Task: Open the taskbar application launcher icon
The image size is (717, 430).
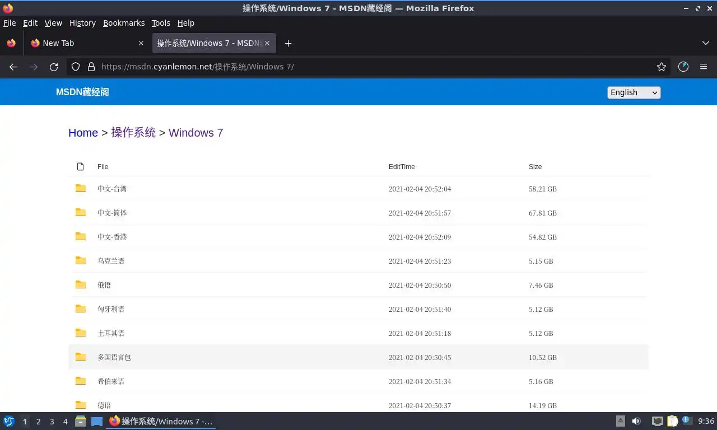Action: tap(9, 421)
